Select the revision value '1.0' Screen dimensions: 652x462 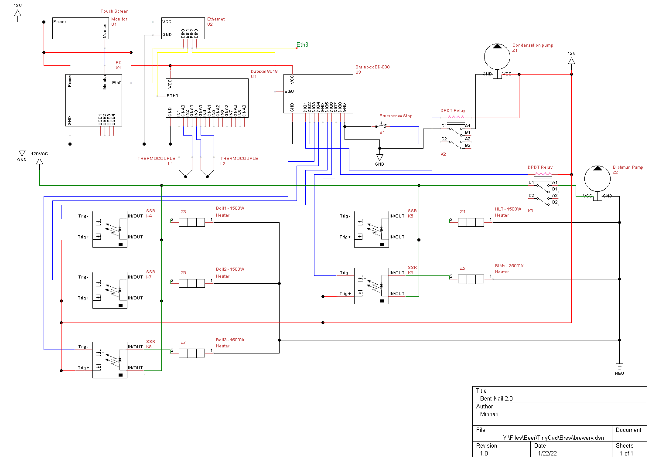click(484, 453)
